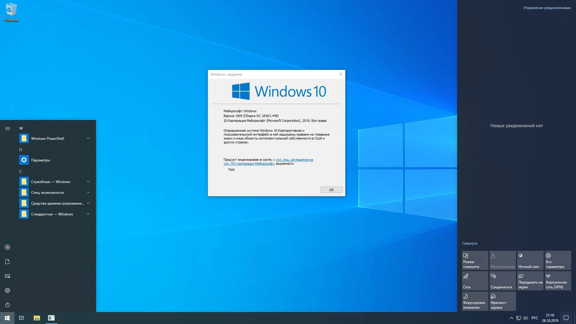The image size is (576, 324).
Task: Click Фрагмент экрана quick action
Action: coord(503,301)
